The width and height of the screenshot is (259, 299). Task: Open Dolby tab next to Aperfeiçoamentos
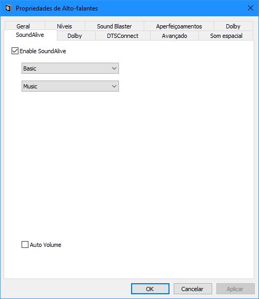point(233,26)
